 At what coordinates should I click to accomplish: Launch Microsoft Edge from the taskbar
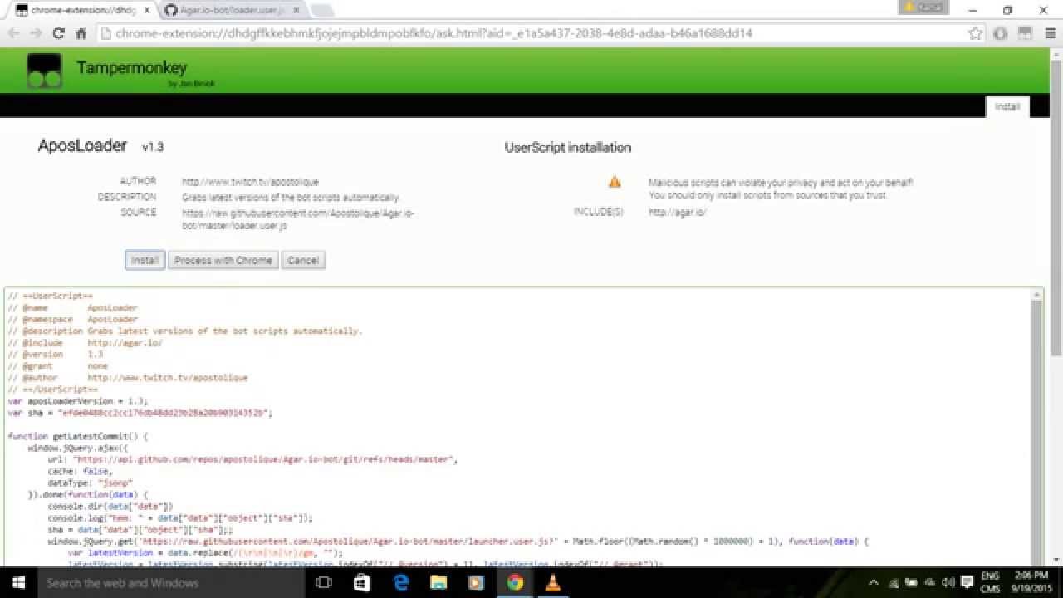[400, 582]
